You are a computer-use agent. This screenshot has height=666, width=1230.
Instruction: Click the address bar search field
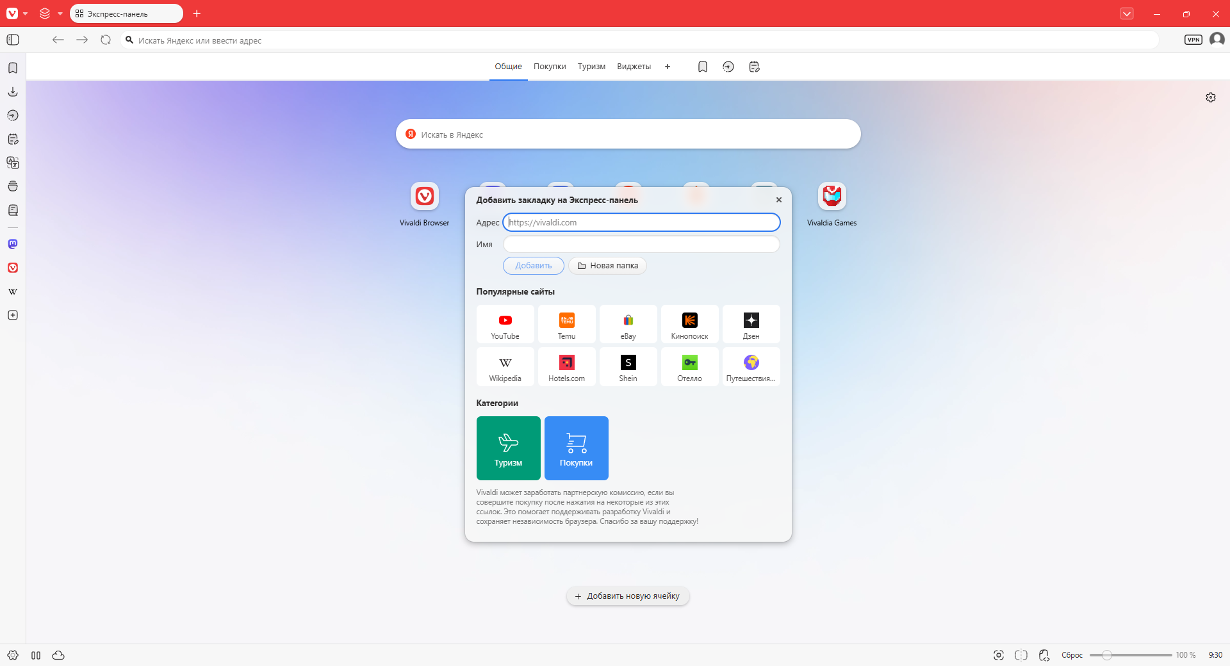639,40
